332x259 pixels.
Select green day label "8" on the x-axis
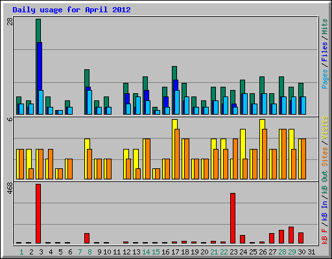pos(89,252)
